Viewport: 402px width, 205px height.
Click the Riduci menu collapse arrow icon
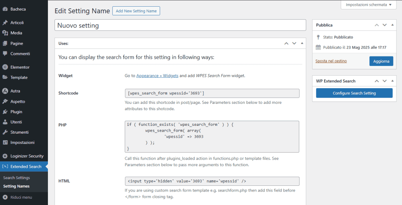5,197
